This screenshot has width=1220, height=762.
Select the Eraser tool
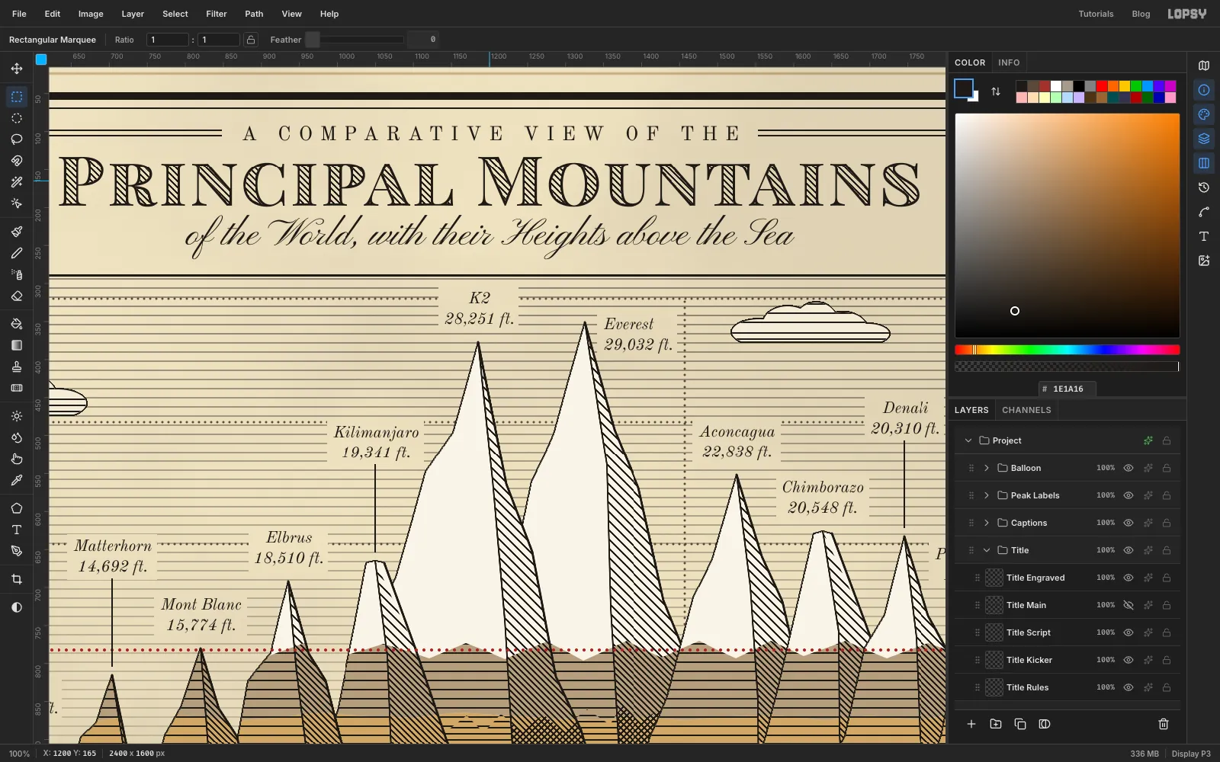tap(17, 296)
